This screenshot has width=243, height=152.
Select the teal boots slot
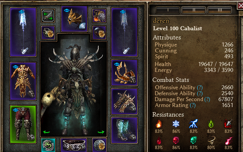(x=124, y=130)
